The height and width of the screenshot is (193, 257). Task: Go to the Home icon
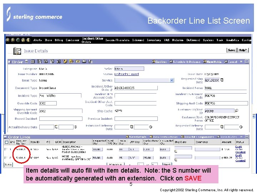coord(23,40)
